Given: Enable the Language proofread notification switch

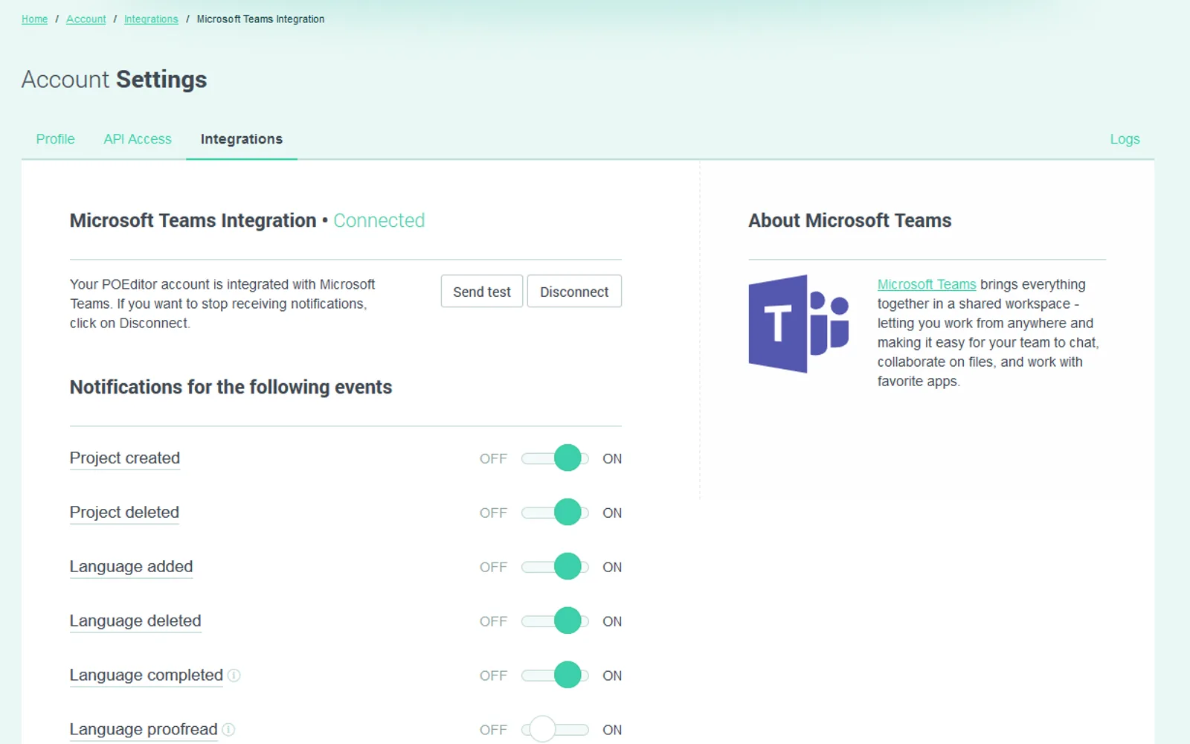Looking at the screenshot, I should (555, 730).
